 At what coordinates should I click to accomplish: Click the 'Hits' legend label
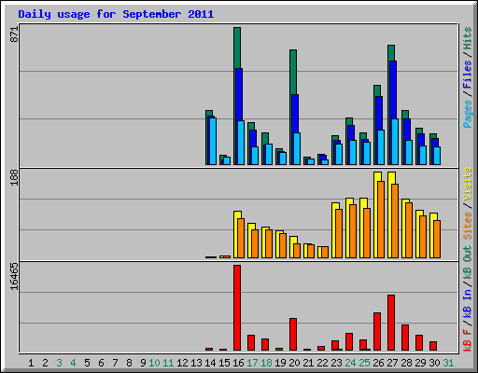coord(467,38)
